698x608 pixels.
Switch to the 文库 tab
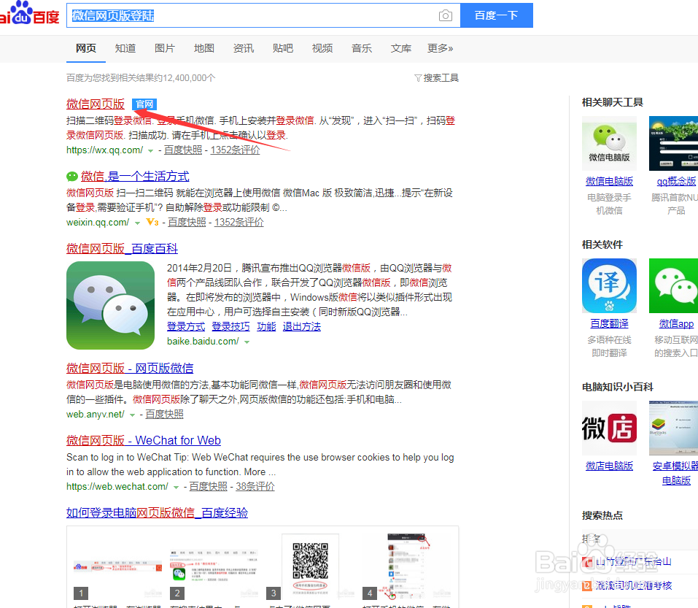click(401, 48)
